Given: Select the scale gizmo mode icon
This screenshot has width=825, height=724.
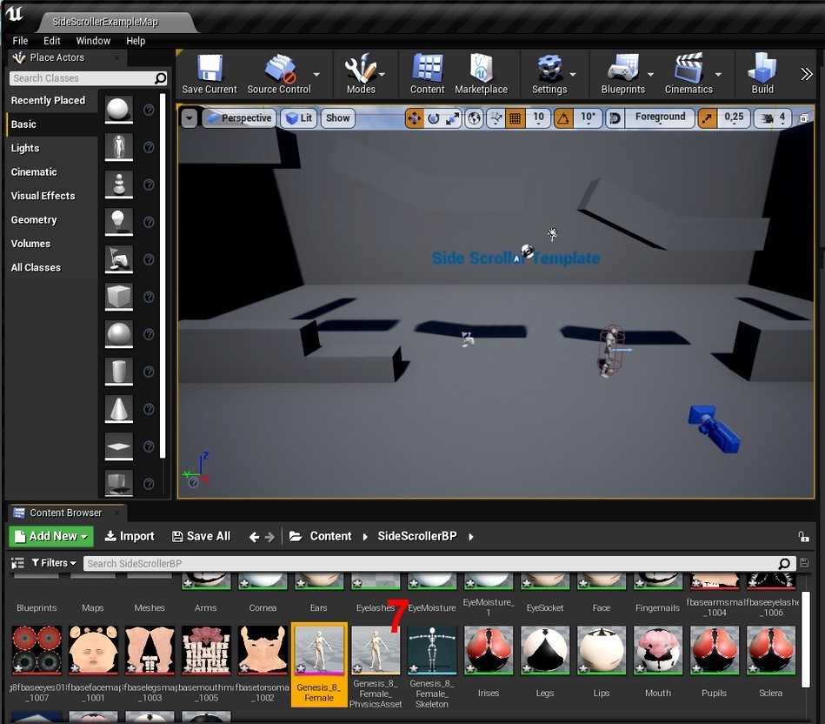Looking at the screenshot, I should [452, 118].
